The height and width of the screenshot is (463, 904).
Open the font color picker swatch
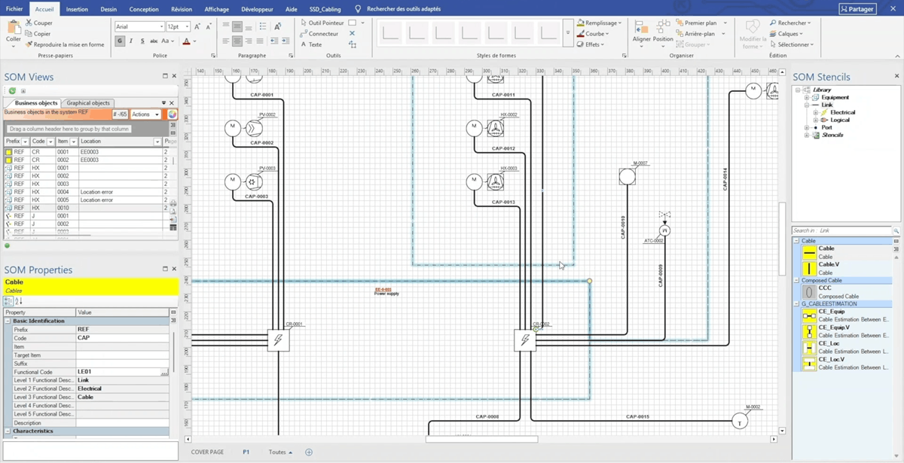point(186,41)
